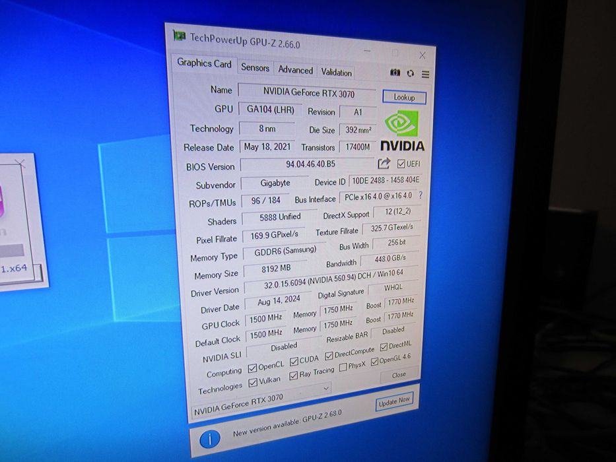Click the New version available GPU-Z 2.68.0 text
Screen dimensions: 616x462
287,423
